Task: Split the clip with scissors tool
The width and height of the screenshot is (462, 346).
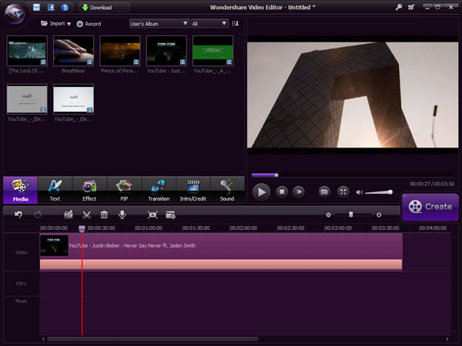Action: pyautogui.click(x=87, y=215)
